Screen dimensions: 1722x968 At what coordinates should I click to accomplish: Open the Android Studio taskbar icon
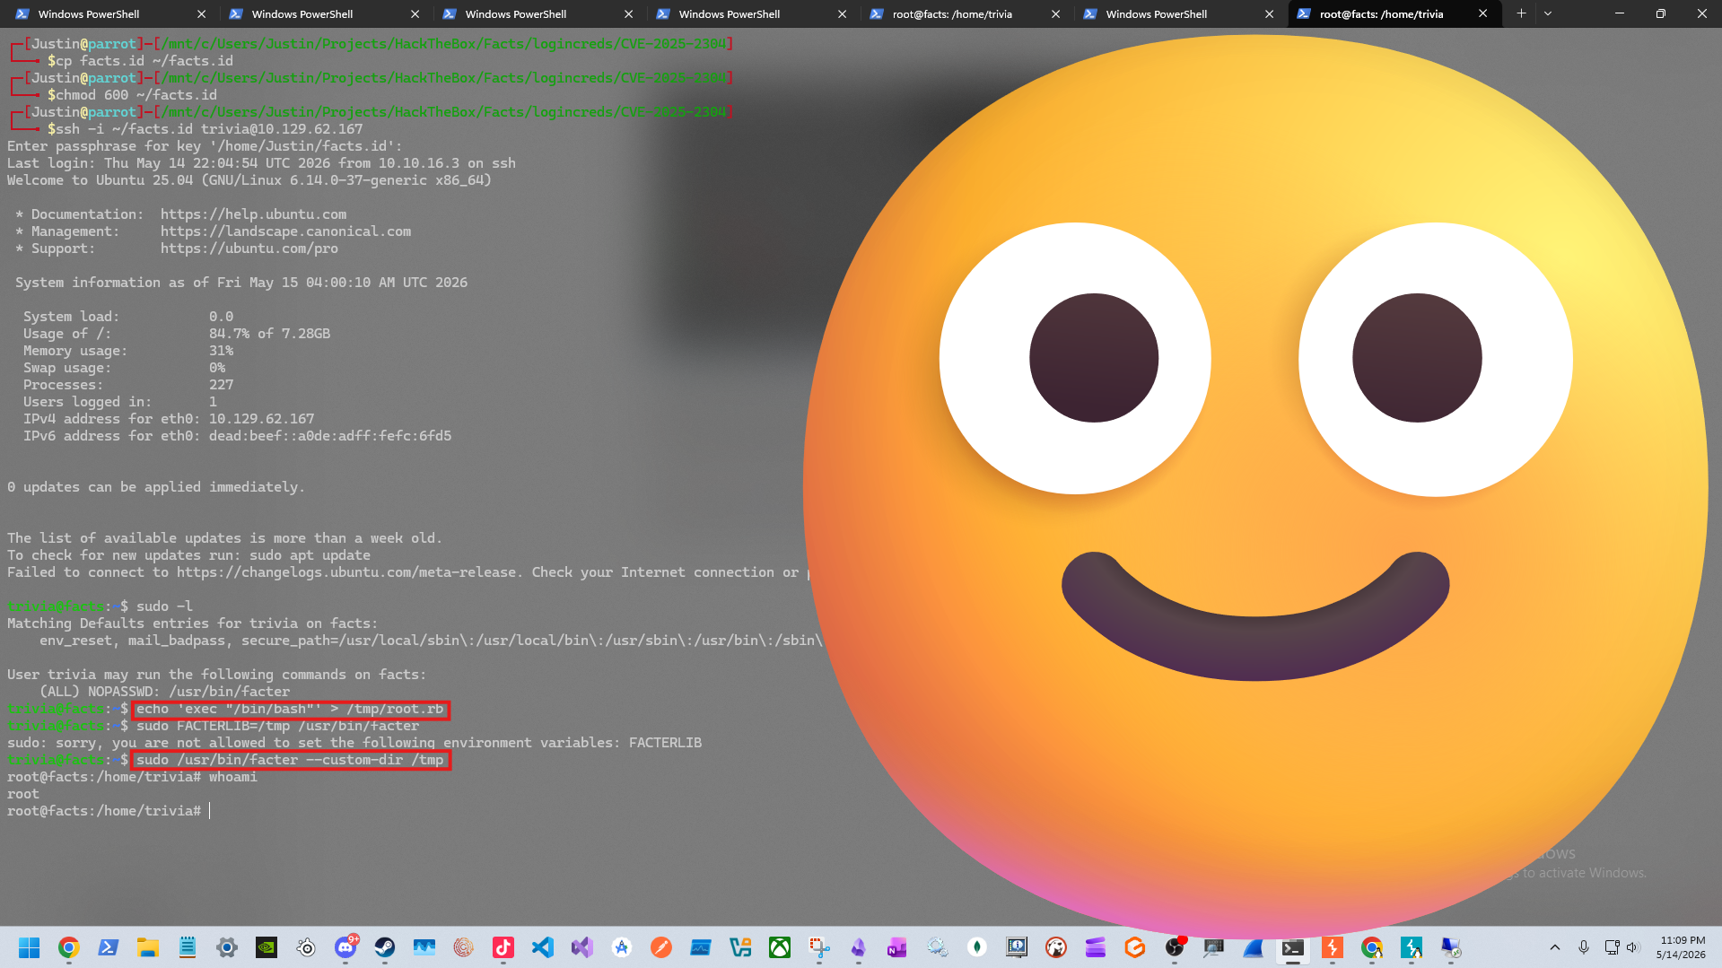pyautogui.click(x=622, y=947)
